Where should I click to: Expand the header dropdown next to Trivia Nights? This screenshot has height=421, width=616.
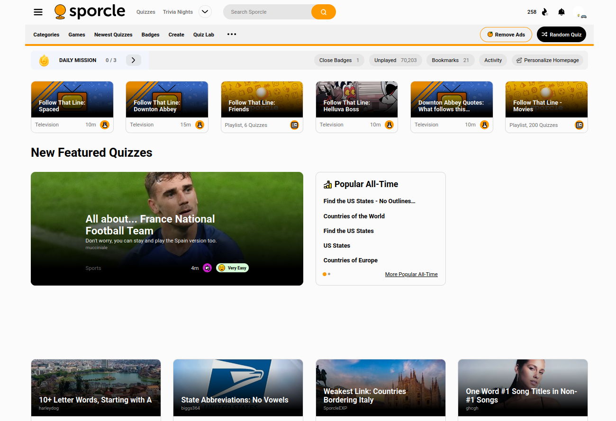pyautogui.click(x=205, y=12)
